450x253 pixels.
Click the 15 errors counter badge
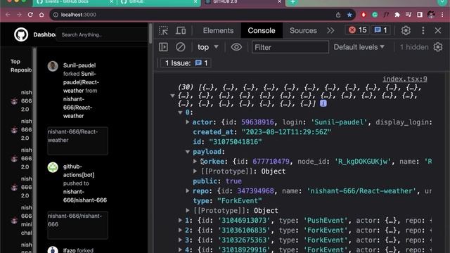[358, 30]
